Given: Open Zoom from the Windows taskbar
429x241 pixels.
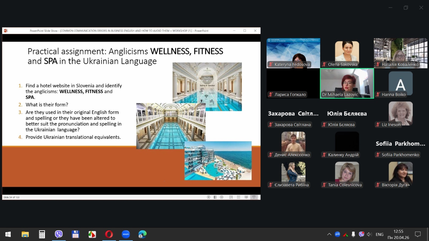Looking at the screenshot, I should [x=126, y=234].
